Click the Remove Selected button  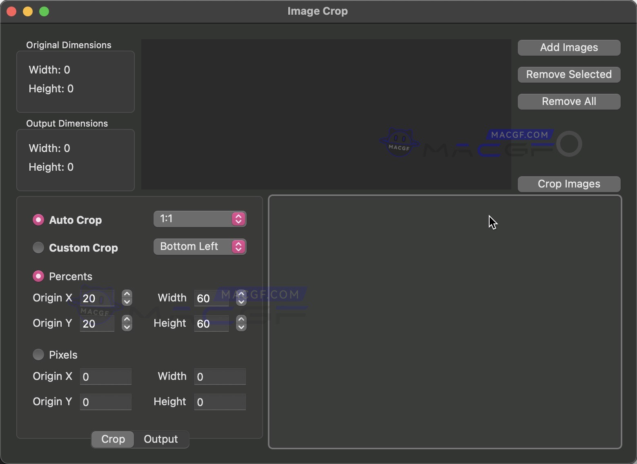[568, 74]
